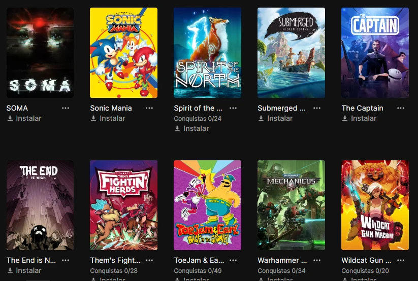Screen dimensions: 418x281
Task: Install The Captain via Instalar text
Action: tap(364, 118)
